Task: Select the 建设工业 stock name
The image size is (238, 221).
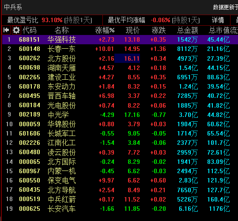Action: click(x=62, y=77)
